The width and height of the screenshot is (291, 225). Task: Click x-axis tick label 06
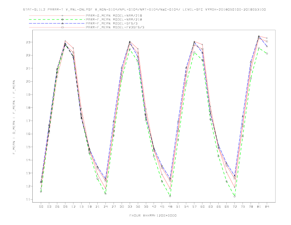57,207
